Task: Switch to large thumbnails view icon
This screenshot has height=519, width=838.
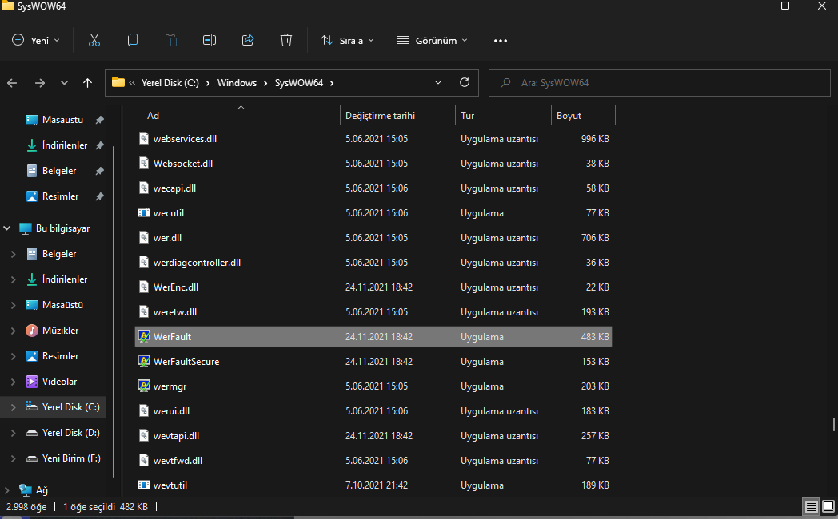Action: (828, 507)
